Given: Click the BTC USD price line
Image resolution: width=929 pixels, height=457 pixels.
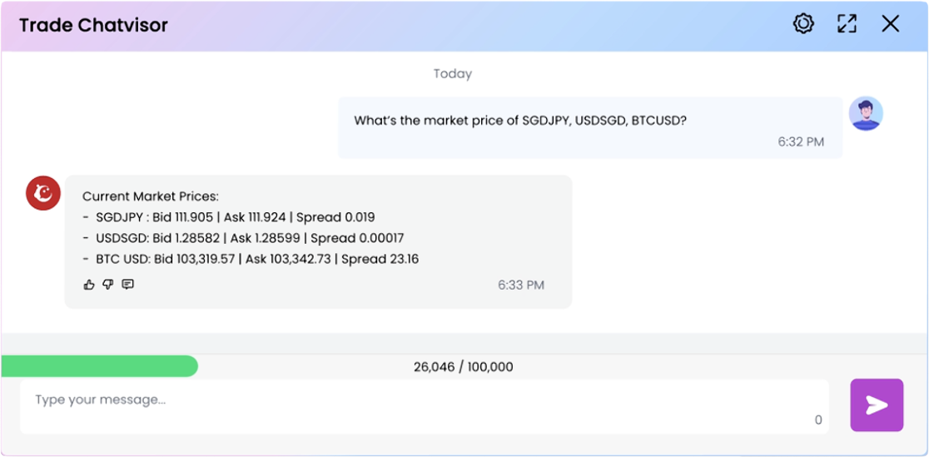Looking at the screenshot, I should point(256,259).
